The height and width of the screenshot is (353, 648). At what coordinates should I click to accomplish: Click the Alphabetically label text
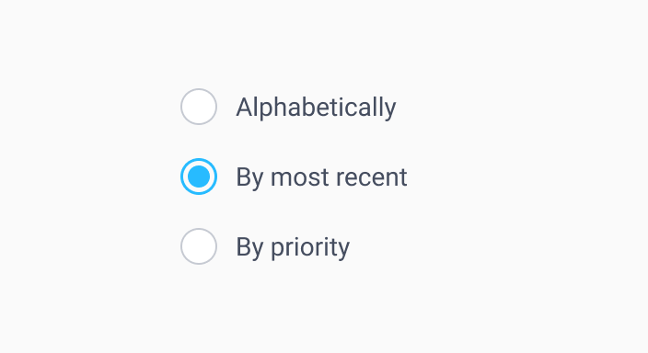[316, 108]
